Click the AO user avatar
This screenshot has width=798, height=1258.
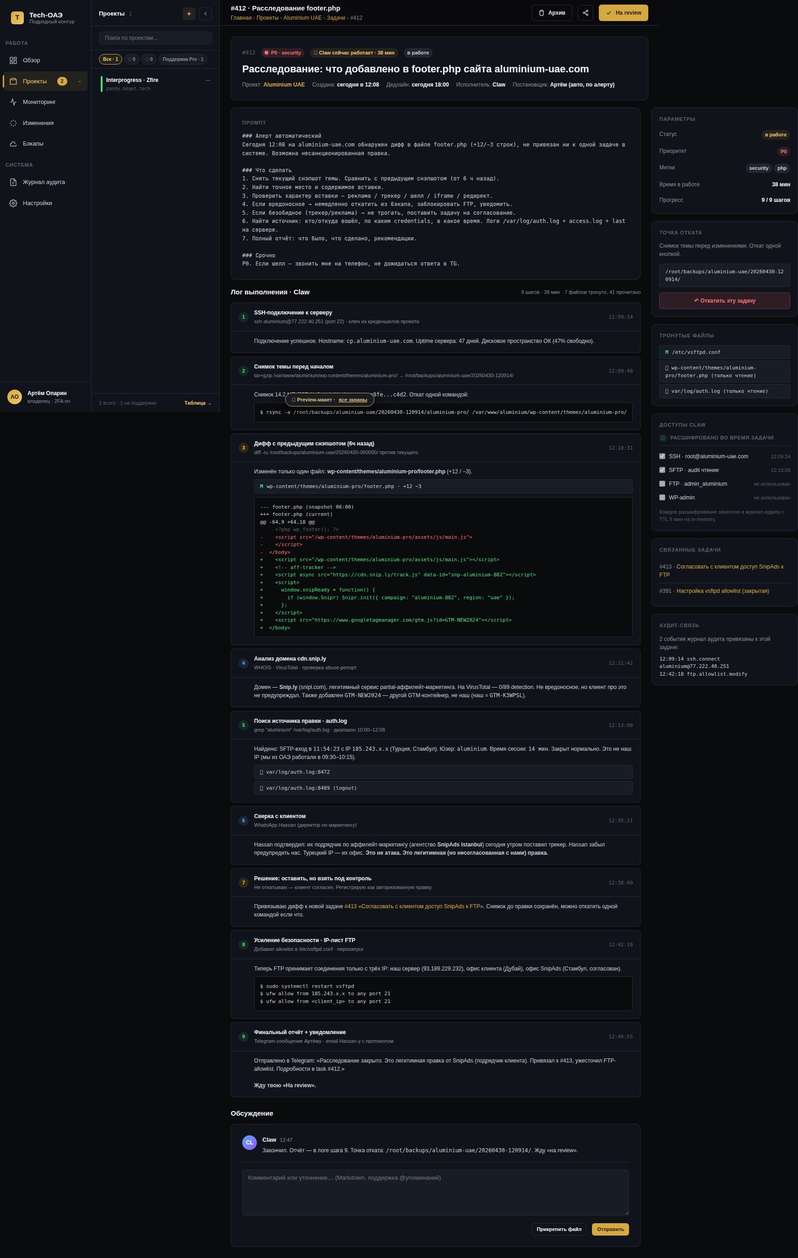point(15,397)
